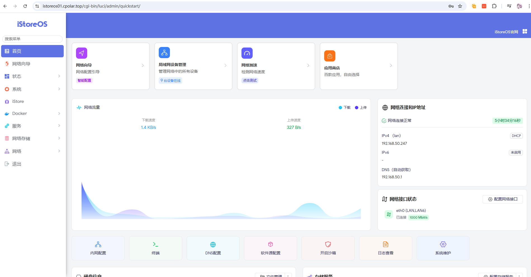531x277 pixels.
Task: Click the purple 网络向导 paper-plane icon
Action: pyautogui.click(x=82, y=53)
